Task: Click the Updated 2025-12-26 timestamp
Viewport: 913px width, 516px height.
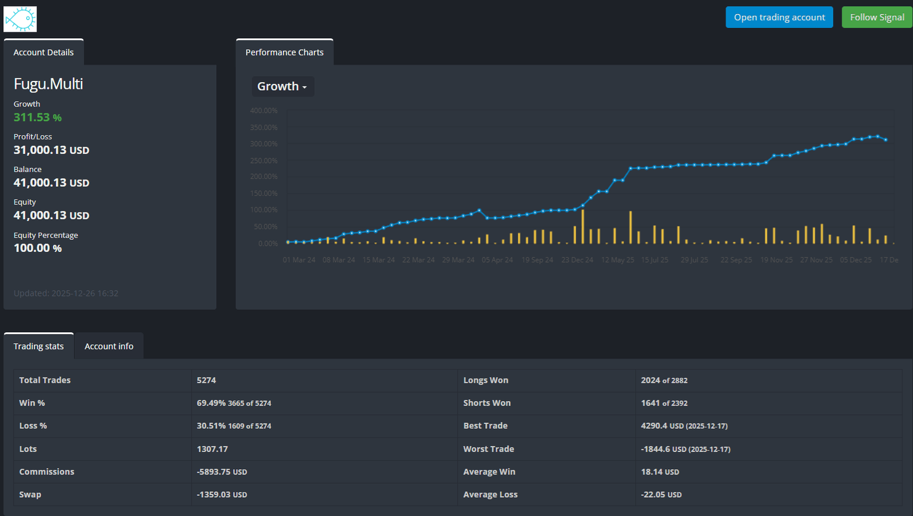Action: (x=66, y=293)
